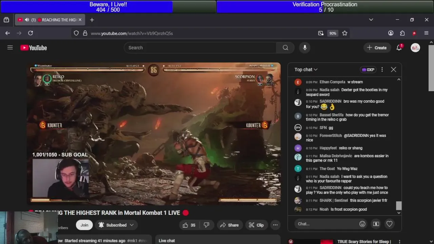The height and width of the screenshot is (244, 434).
Task: Open more actions ellipsis under video
Action: (x=275, y=225)
